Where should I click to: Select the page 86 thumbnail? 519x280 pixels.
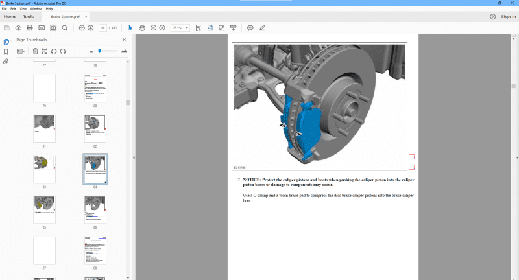click(x=95, y=206)
